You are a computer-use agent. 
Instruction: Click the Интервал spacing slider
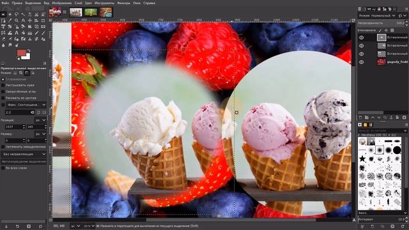pos(381,219)
